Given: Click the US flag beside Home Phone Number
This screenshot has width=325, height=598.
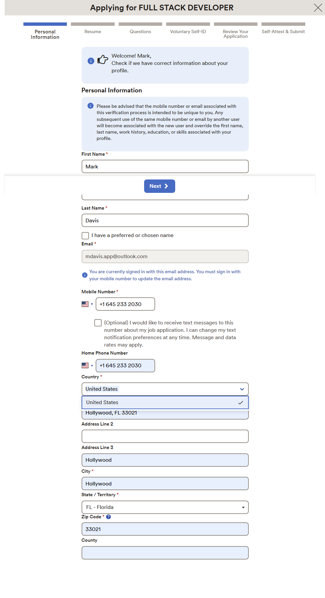Looking at the screenshot, I should click(x=85, y=365).
